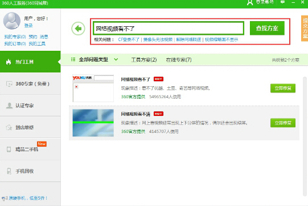Click related question 摄像头无法视频
Screen dimensions: 308x206
pos(158,39)
